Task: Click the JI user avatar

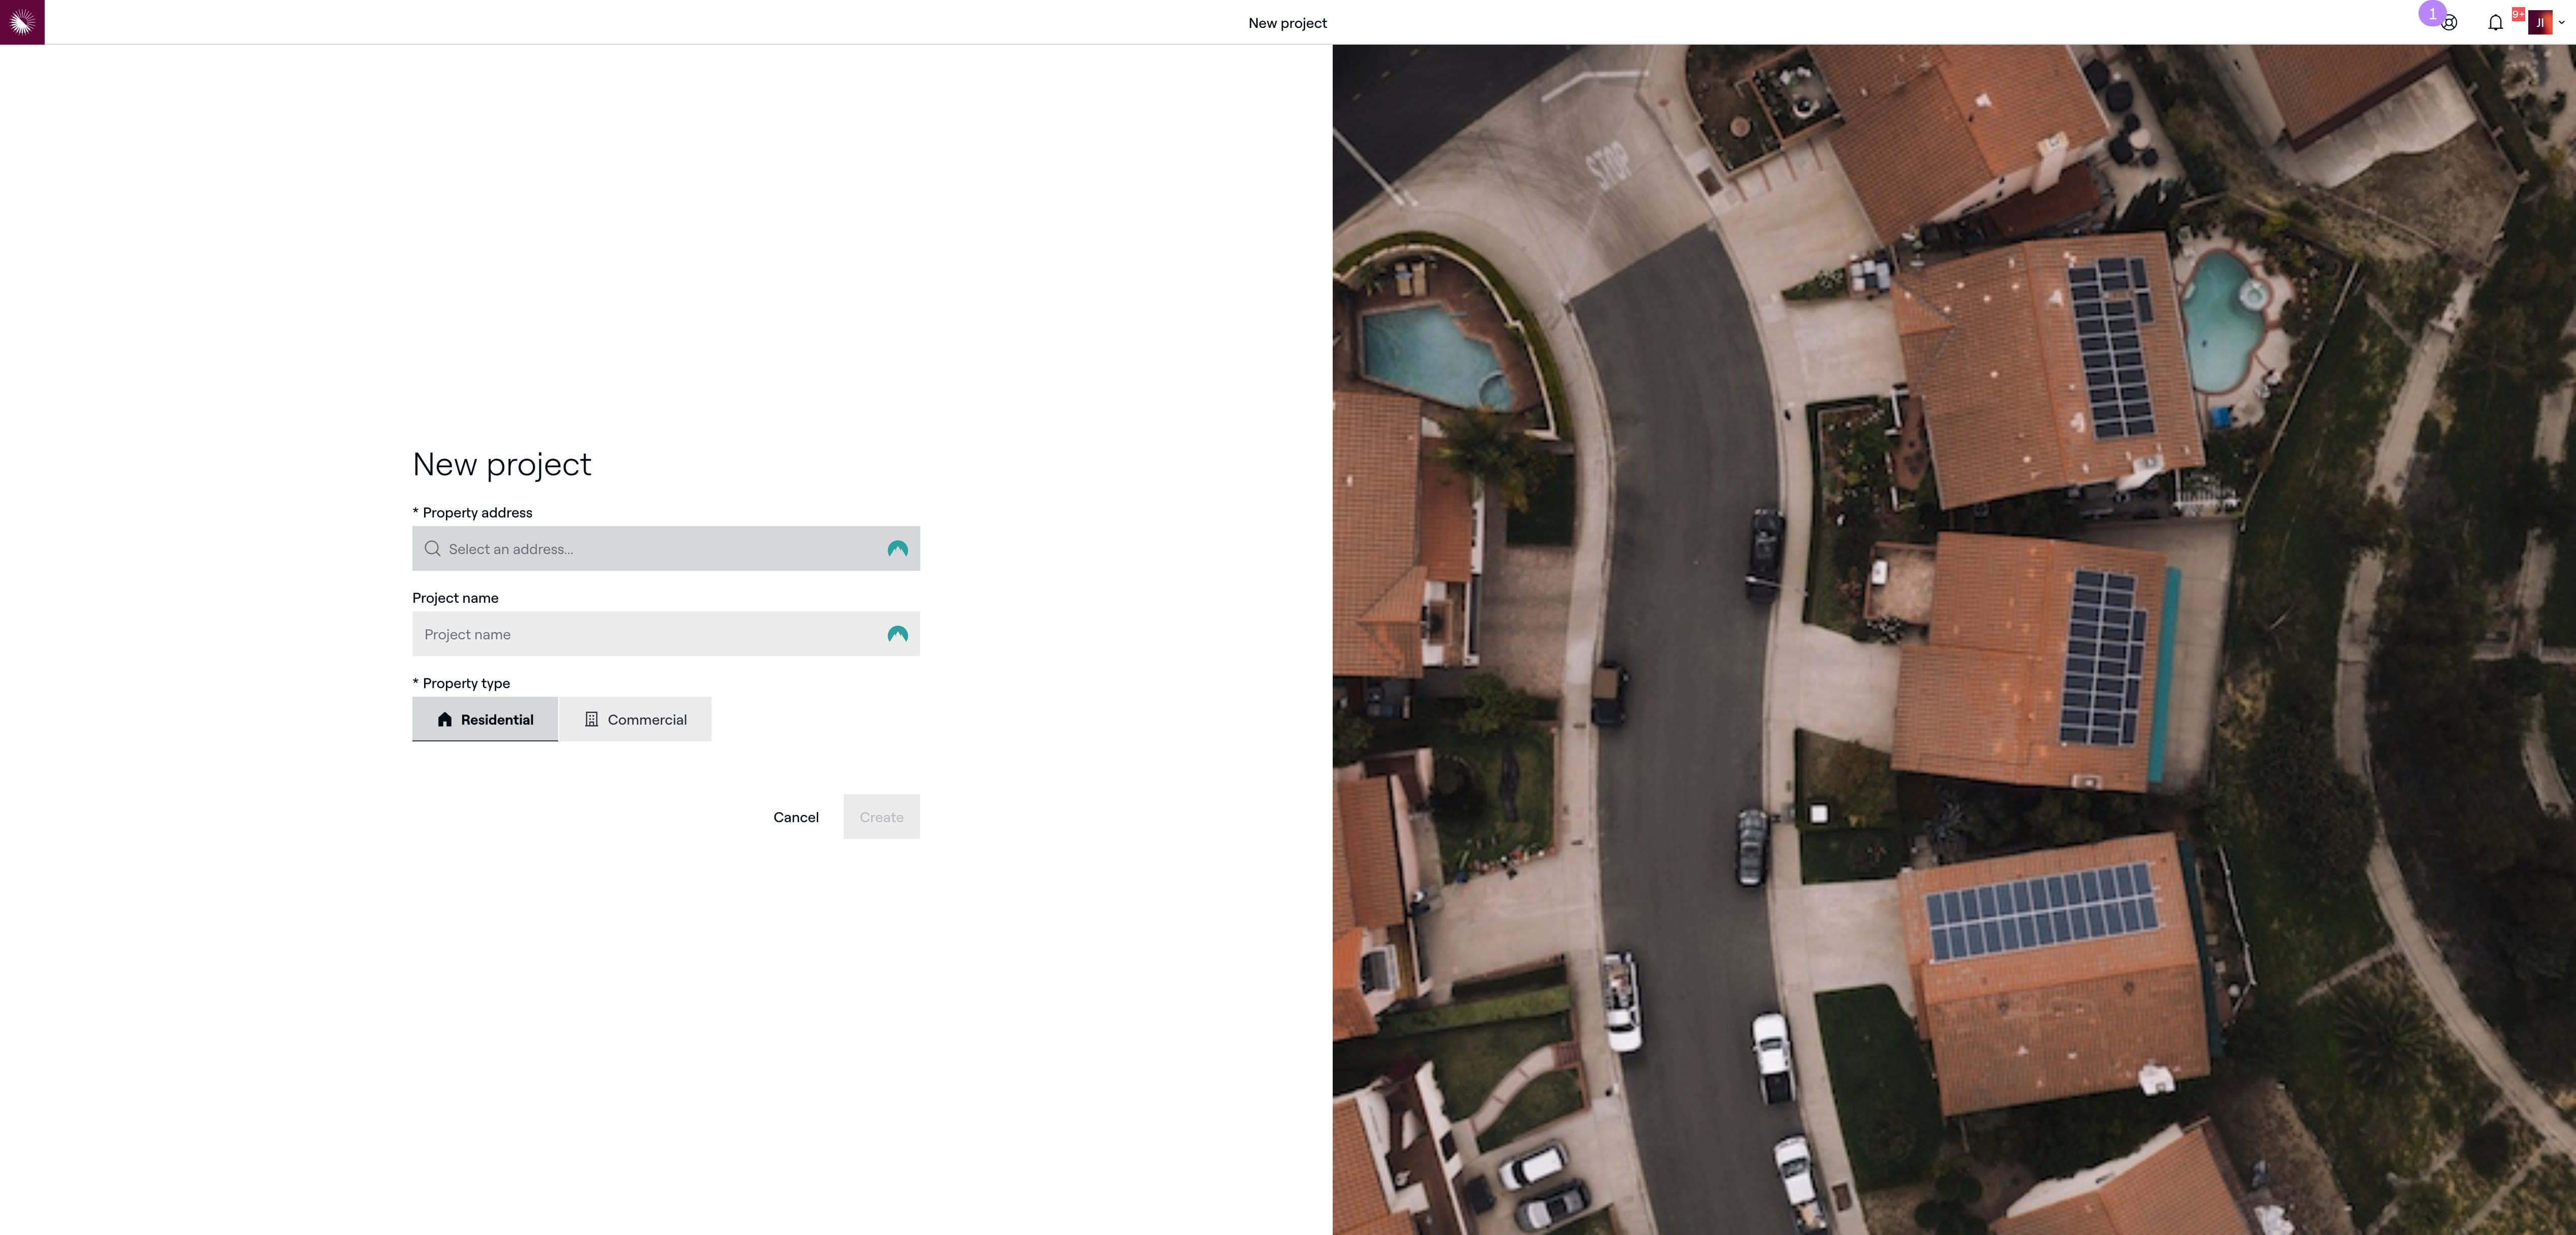Action: (2540, 22)
